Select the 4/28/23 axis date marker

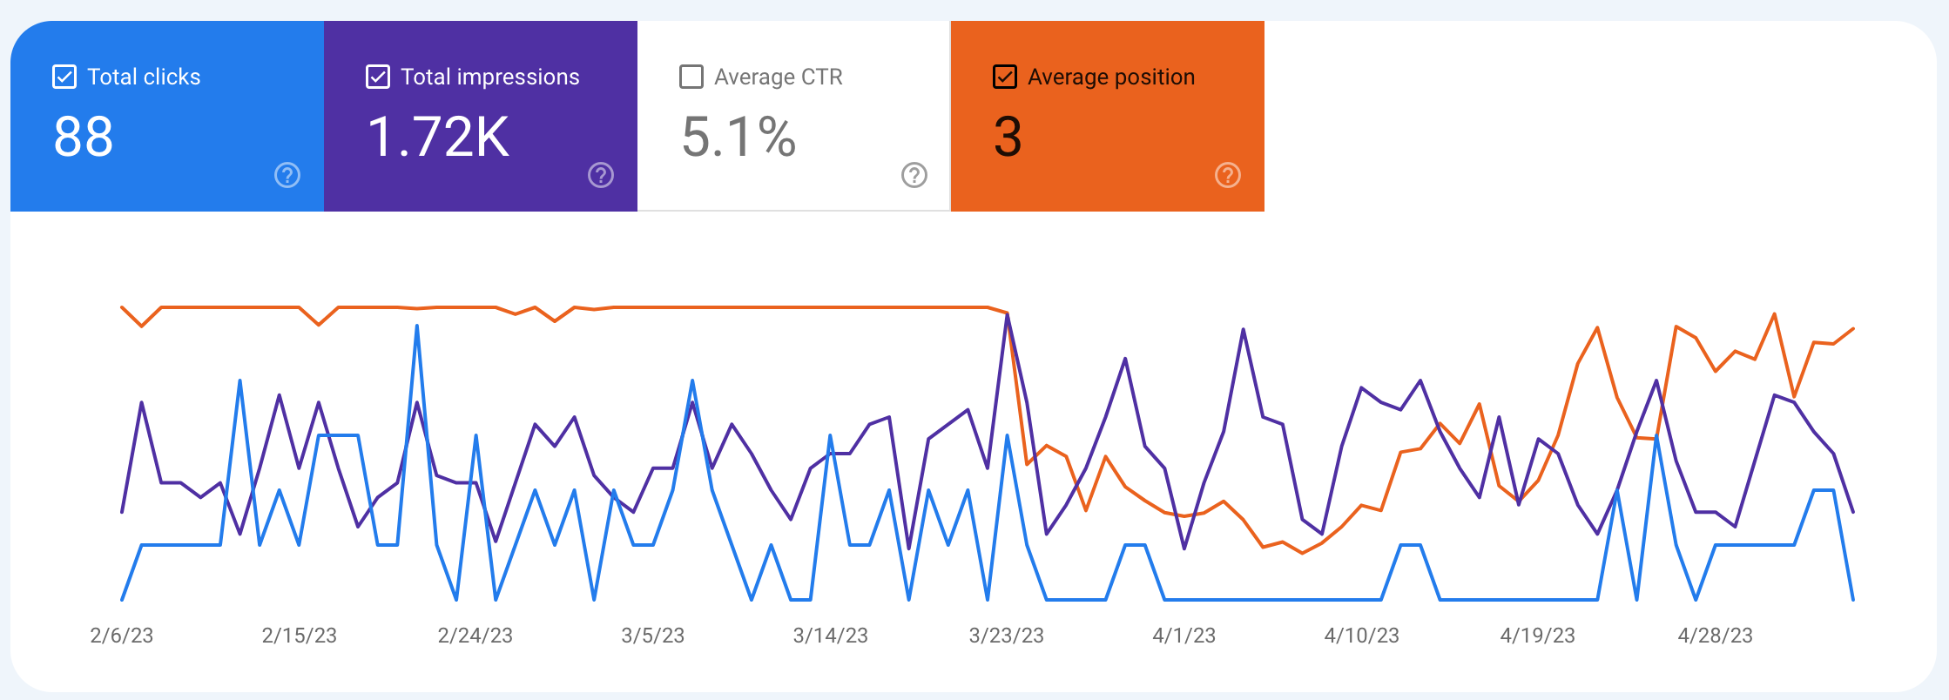pos(1715,636)
